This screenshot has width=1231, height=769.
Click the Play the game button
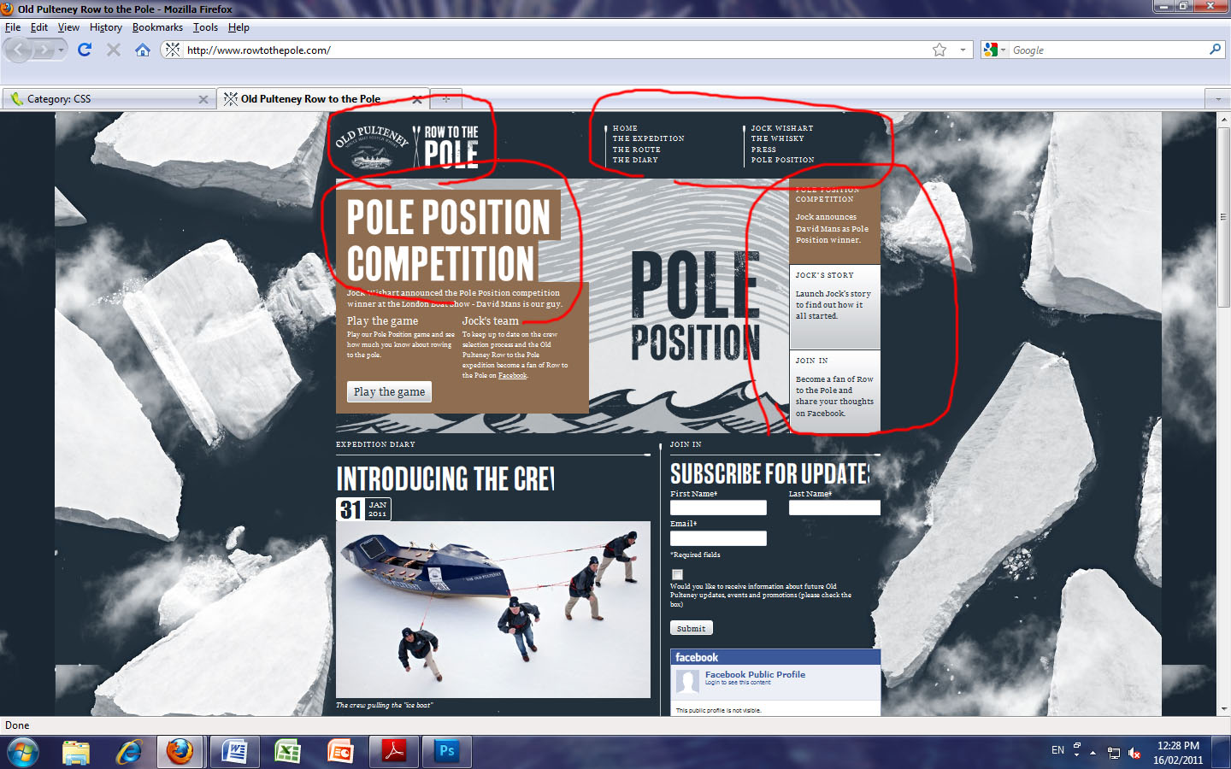390,391
